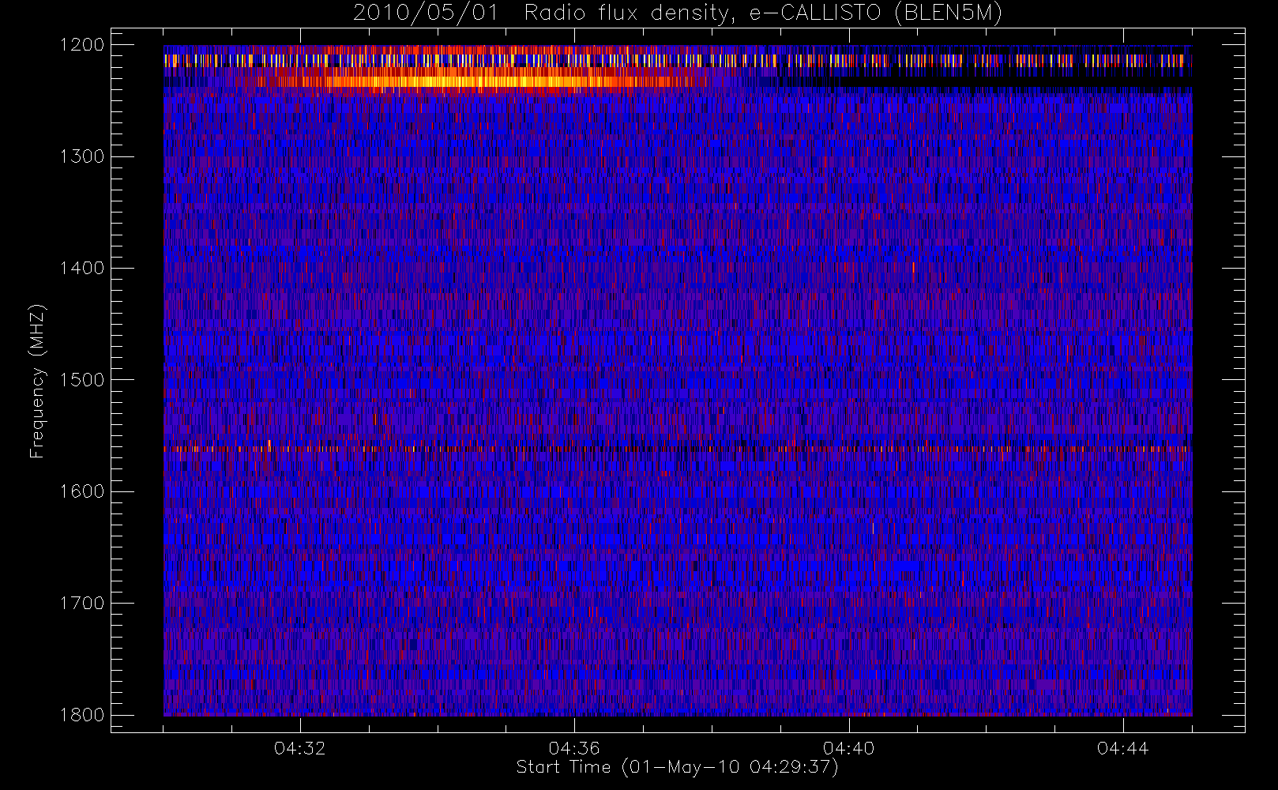Select the 1300 frequency tick label
The width and height of the screenshot is (1278, 790).
tap(82, 156)
